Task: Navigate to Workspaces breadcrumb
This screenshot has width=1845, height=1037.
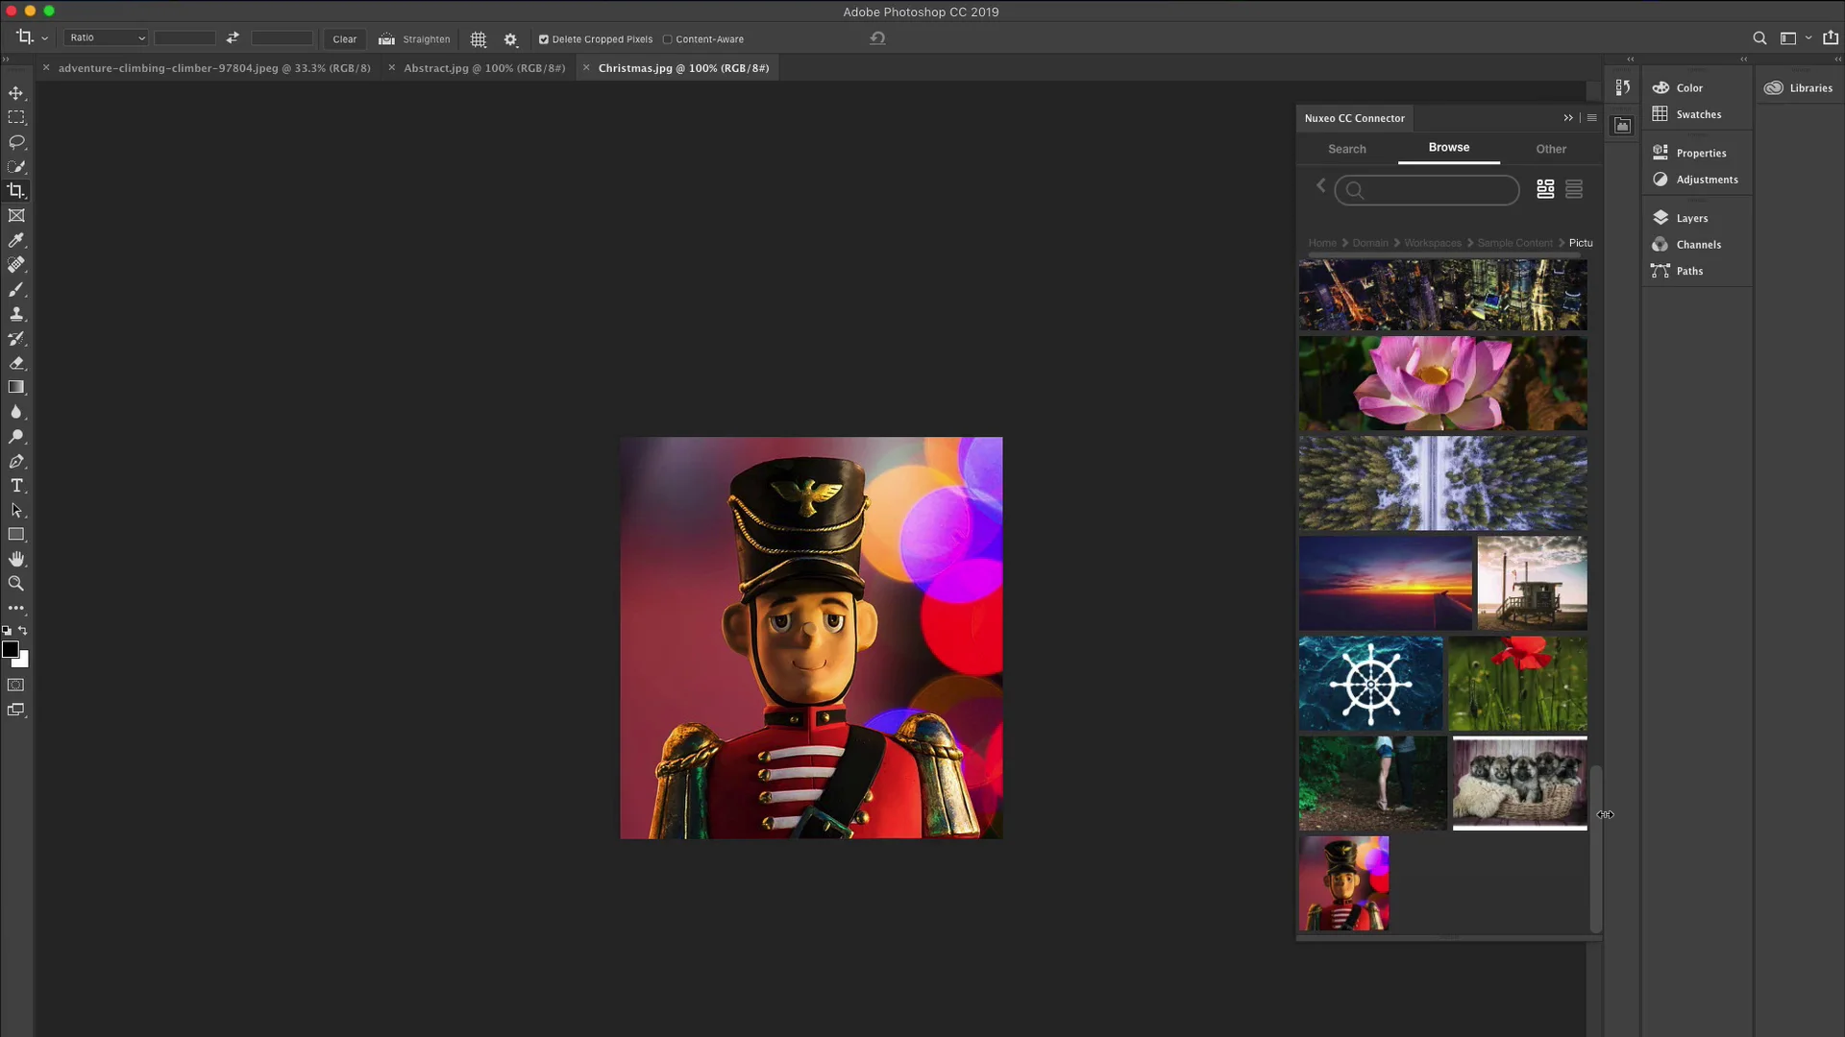Action: click(1432, 243)
